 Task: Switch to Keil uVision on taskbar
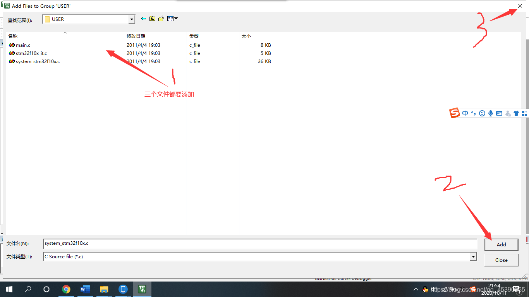[142, 289]
